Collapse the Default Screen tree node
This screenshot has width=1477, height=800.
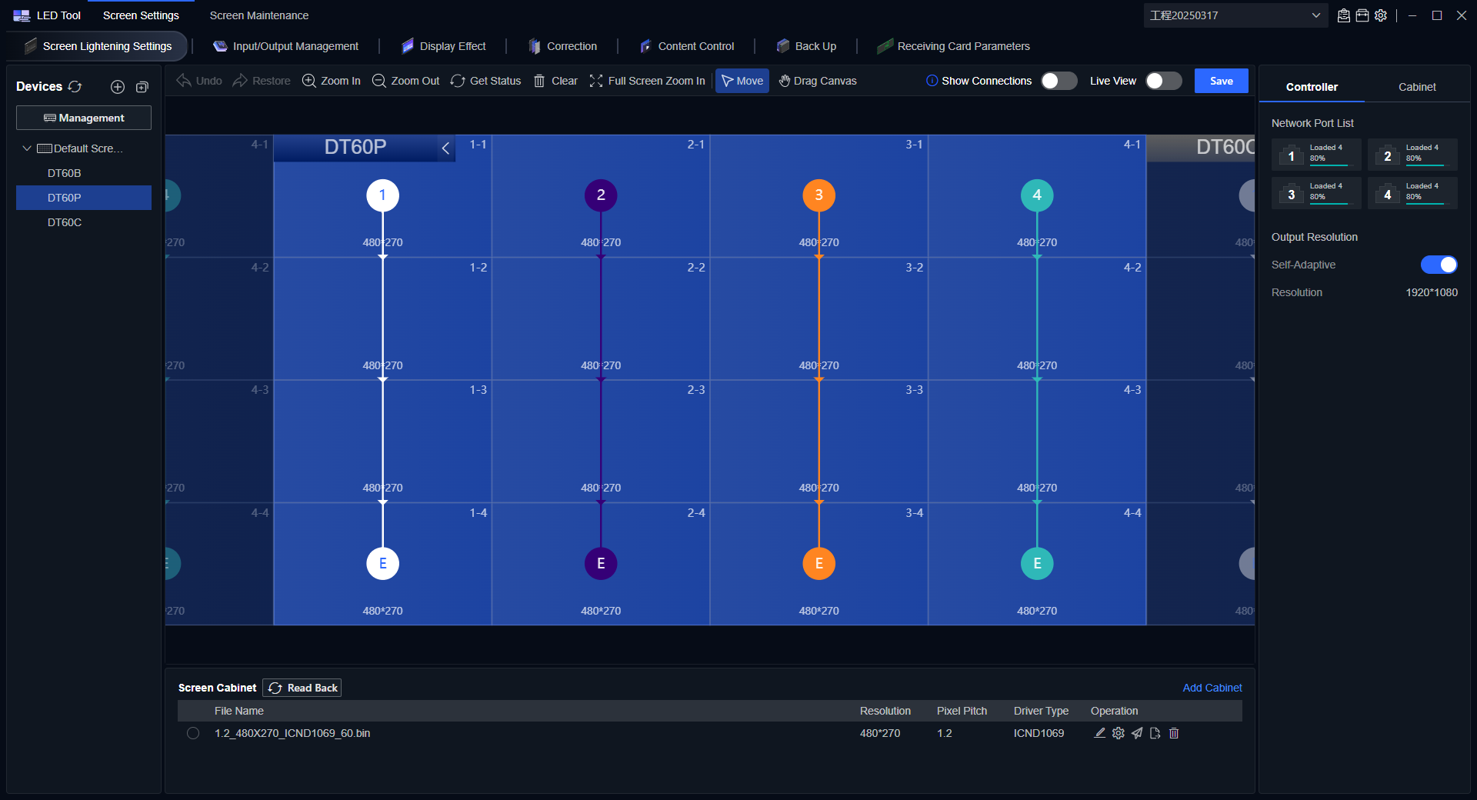pyautogui.click(x=27, y=148)
